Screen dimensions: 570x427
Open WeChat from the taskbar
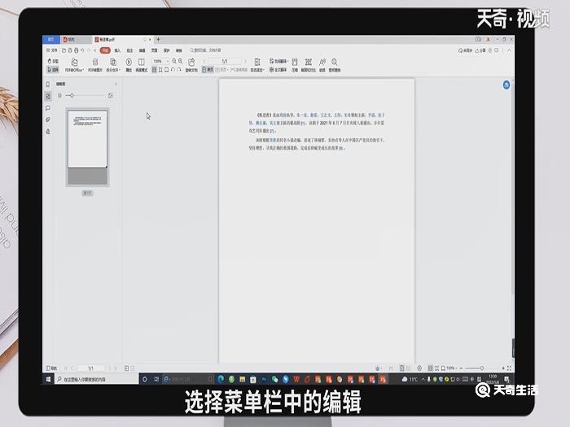coord(275,379)
